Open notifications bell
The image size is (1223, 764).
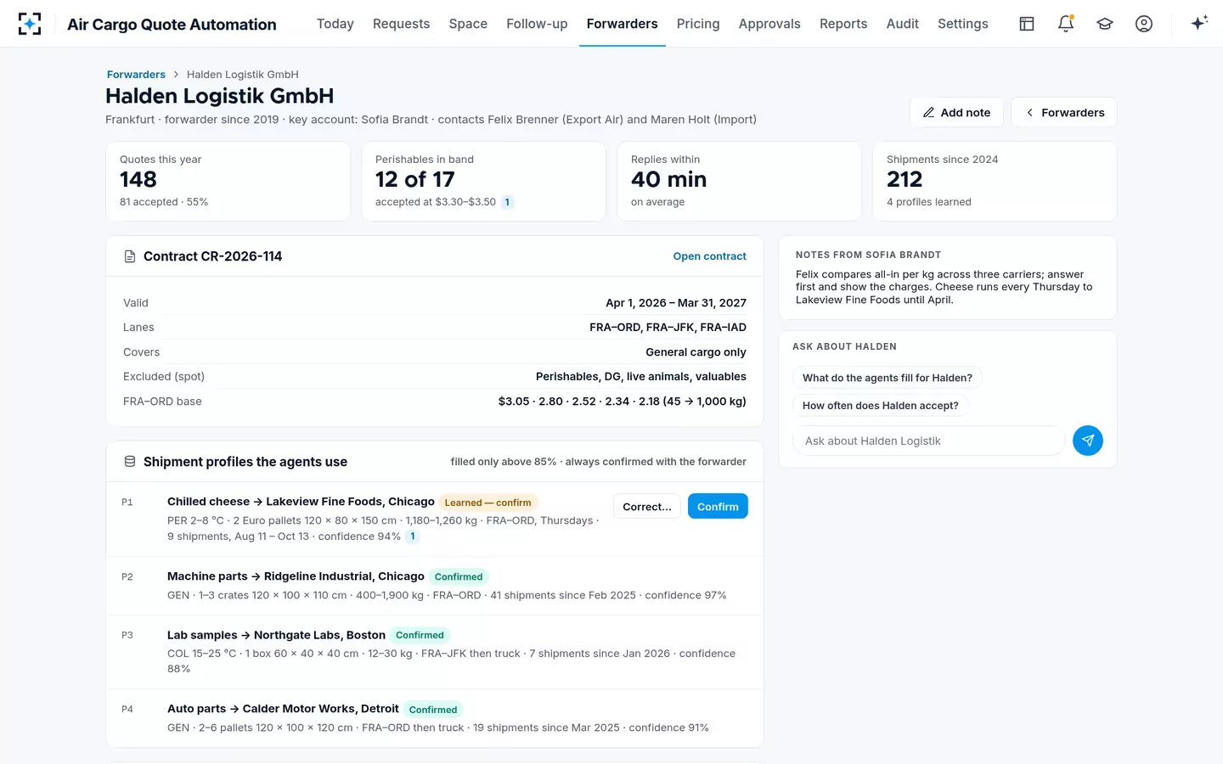tap(1066, 24)
